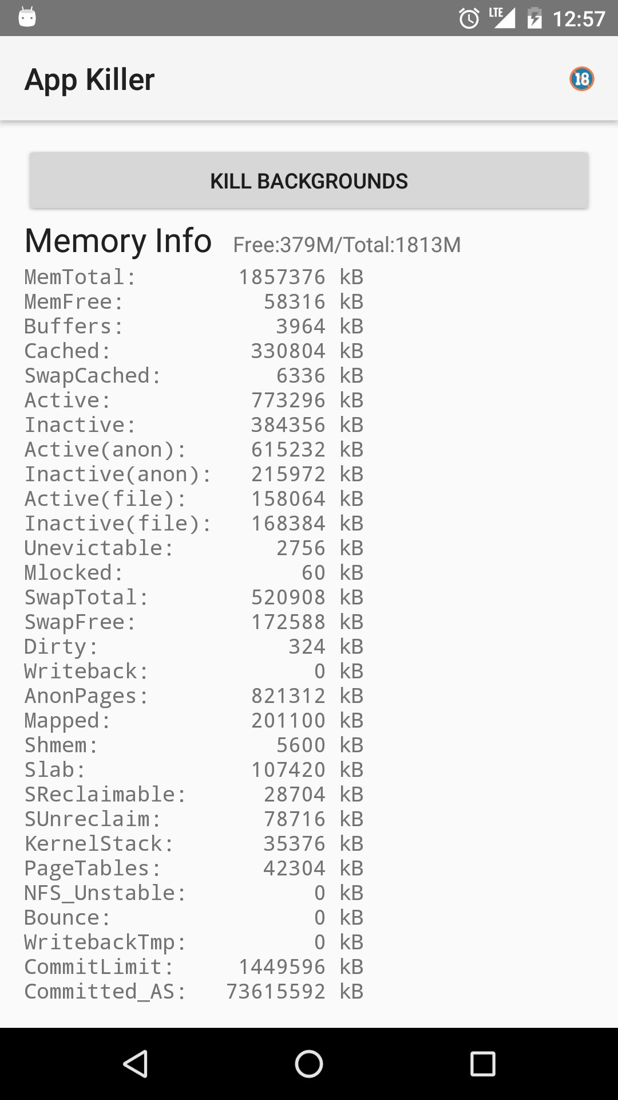Tap the SwapTotal line
This screenshot has width=618, height=1100.
tap(193, 598)
